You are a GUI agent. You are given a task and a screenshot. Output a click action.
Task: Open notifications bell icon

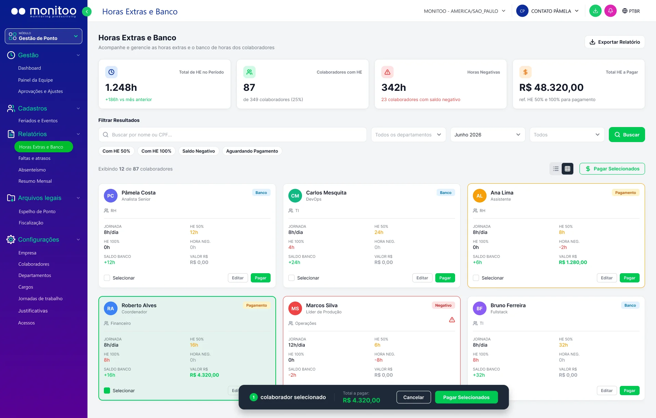pos(610,11)
